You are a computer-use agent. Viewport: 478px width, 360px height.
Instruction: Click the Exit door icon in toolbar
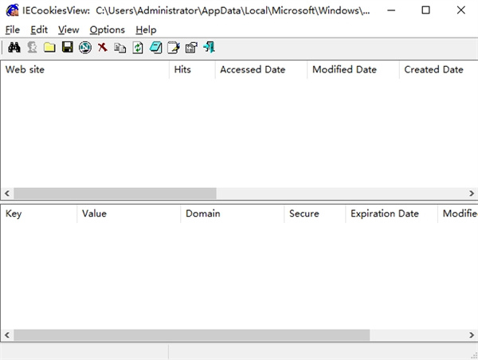209,48
